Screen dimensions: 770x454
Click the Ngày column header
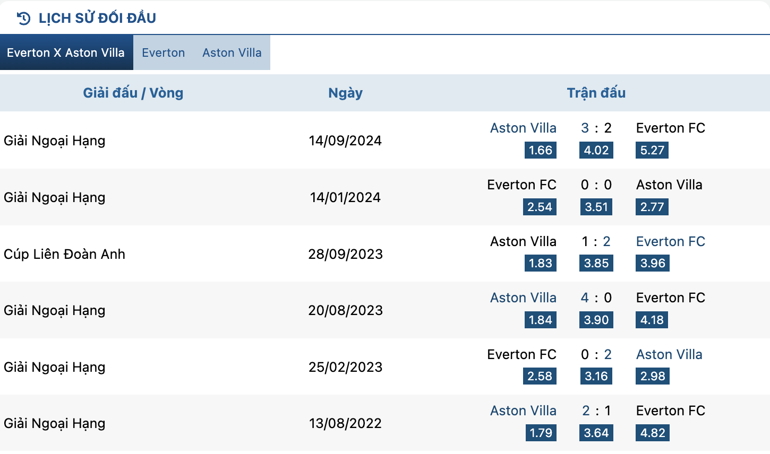[x=346, y=93]
